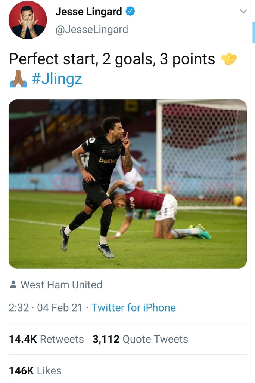Click the 2:32 · 04 Feb 21 timestamp

(46, 307)
